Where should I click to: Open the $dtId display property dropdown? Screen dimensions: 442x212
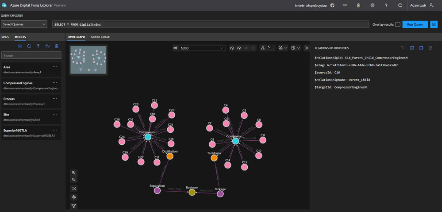point(202,48)
